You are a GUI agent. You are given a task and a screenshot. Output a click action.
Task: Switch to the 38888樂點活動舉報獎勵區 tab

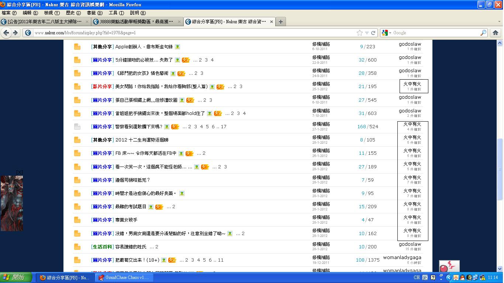coord(137,22)
